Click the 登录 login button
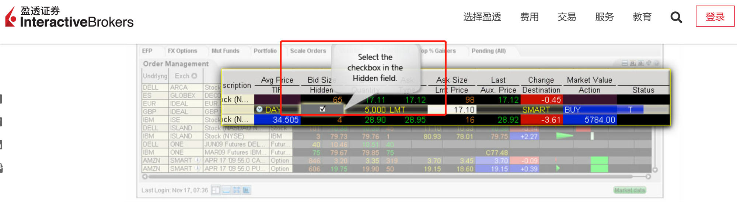Image resolution: width=737 pixels, height=202 pixels. coord(715,17)
